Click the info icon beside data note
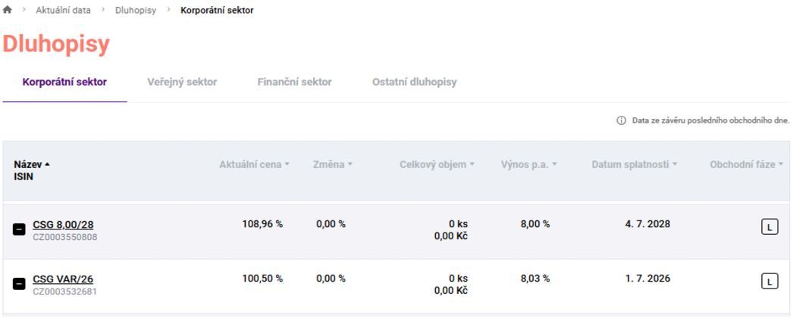This screenshot has width=793, height=318. [621, 120]
